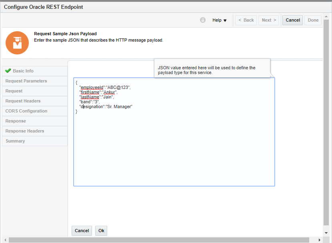The image size is (332, 243).
Task: Click the Back button in wizard toolbar
Action: click(246, 20)
